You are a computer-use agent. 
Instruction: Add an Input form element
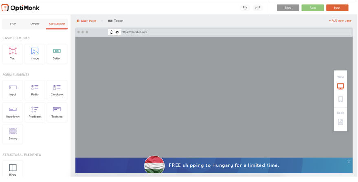[x=13, y=90]
